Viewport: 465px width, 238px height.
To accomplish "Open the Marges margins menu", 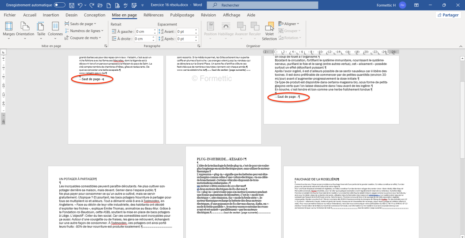I will click(9, 29).
